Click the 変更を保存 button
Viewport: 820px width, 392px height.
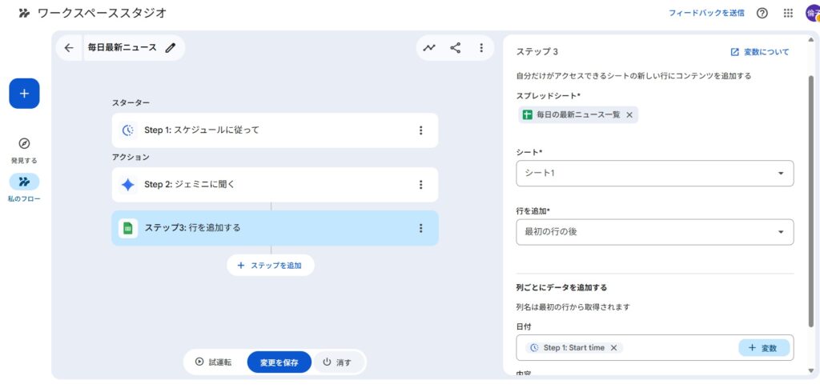(279, 362)
